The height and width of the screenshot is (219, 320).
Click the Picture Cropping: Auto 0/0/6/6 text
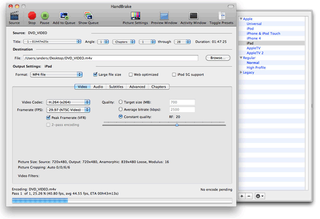[44, 167]
